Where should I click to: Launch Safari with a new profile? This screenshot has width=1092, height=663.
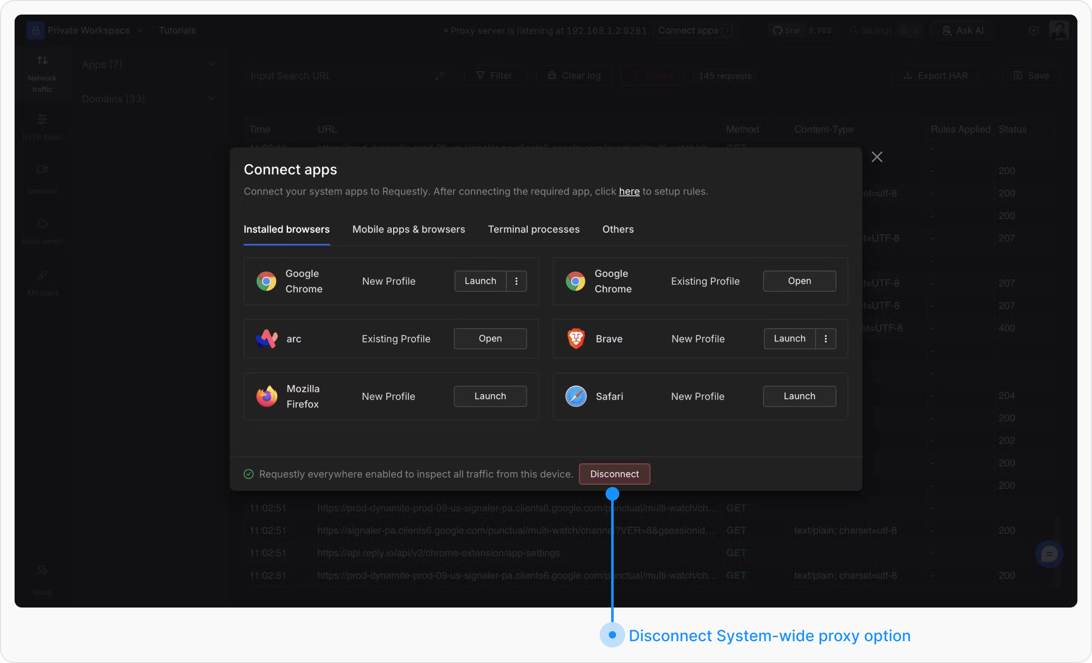pos(799,397)
